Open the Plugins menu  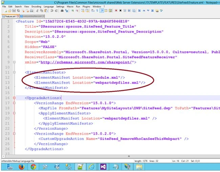coord(86,6)
